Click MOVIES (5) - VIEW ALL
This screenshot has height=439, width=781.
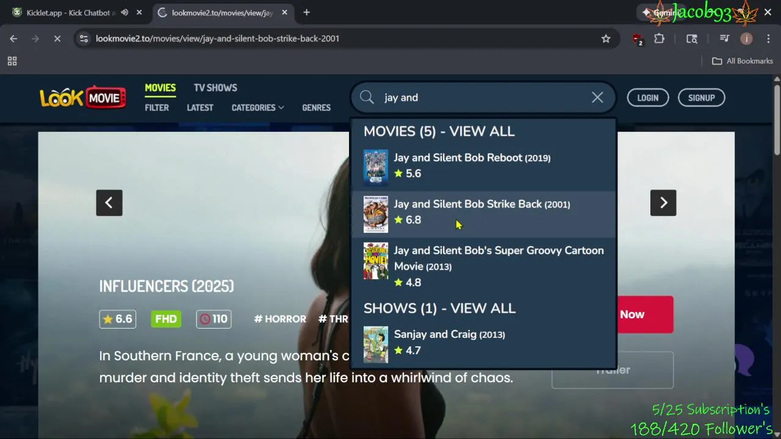439,132
